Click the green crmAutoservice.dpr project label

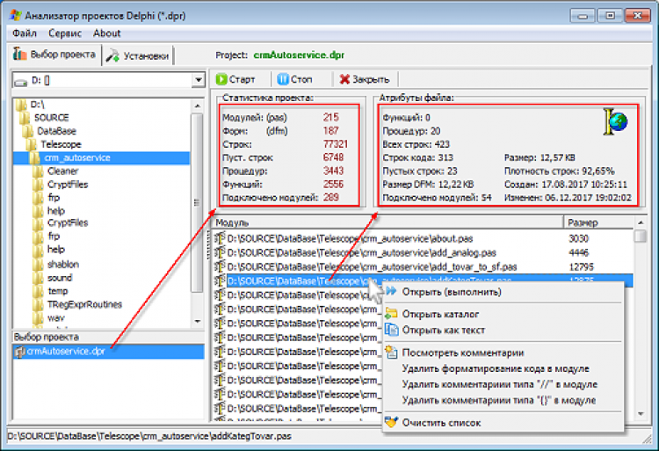tap(299, 55)
